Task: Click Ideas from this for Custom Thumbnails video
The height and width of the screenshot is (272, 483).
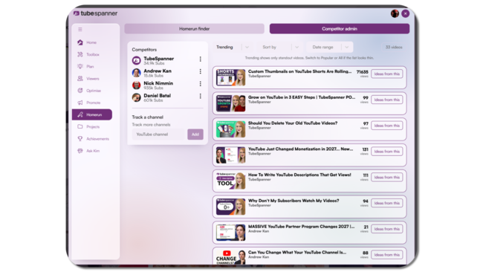Action: (x=387, y=74)
